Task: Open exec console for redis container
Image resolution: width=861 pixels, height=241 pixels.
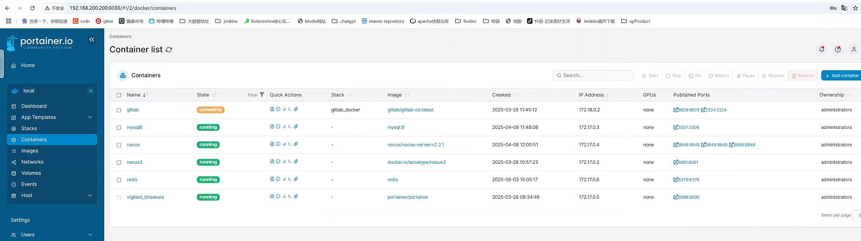Action: coord(289,179)
